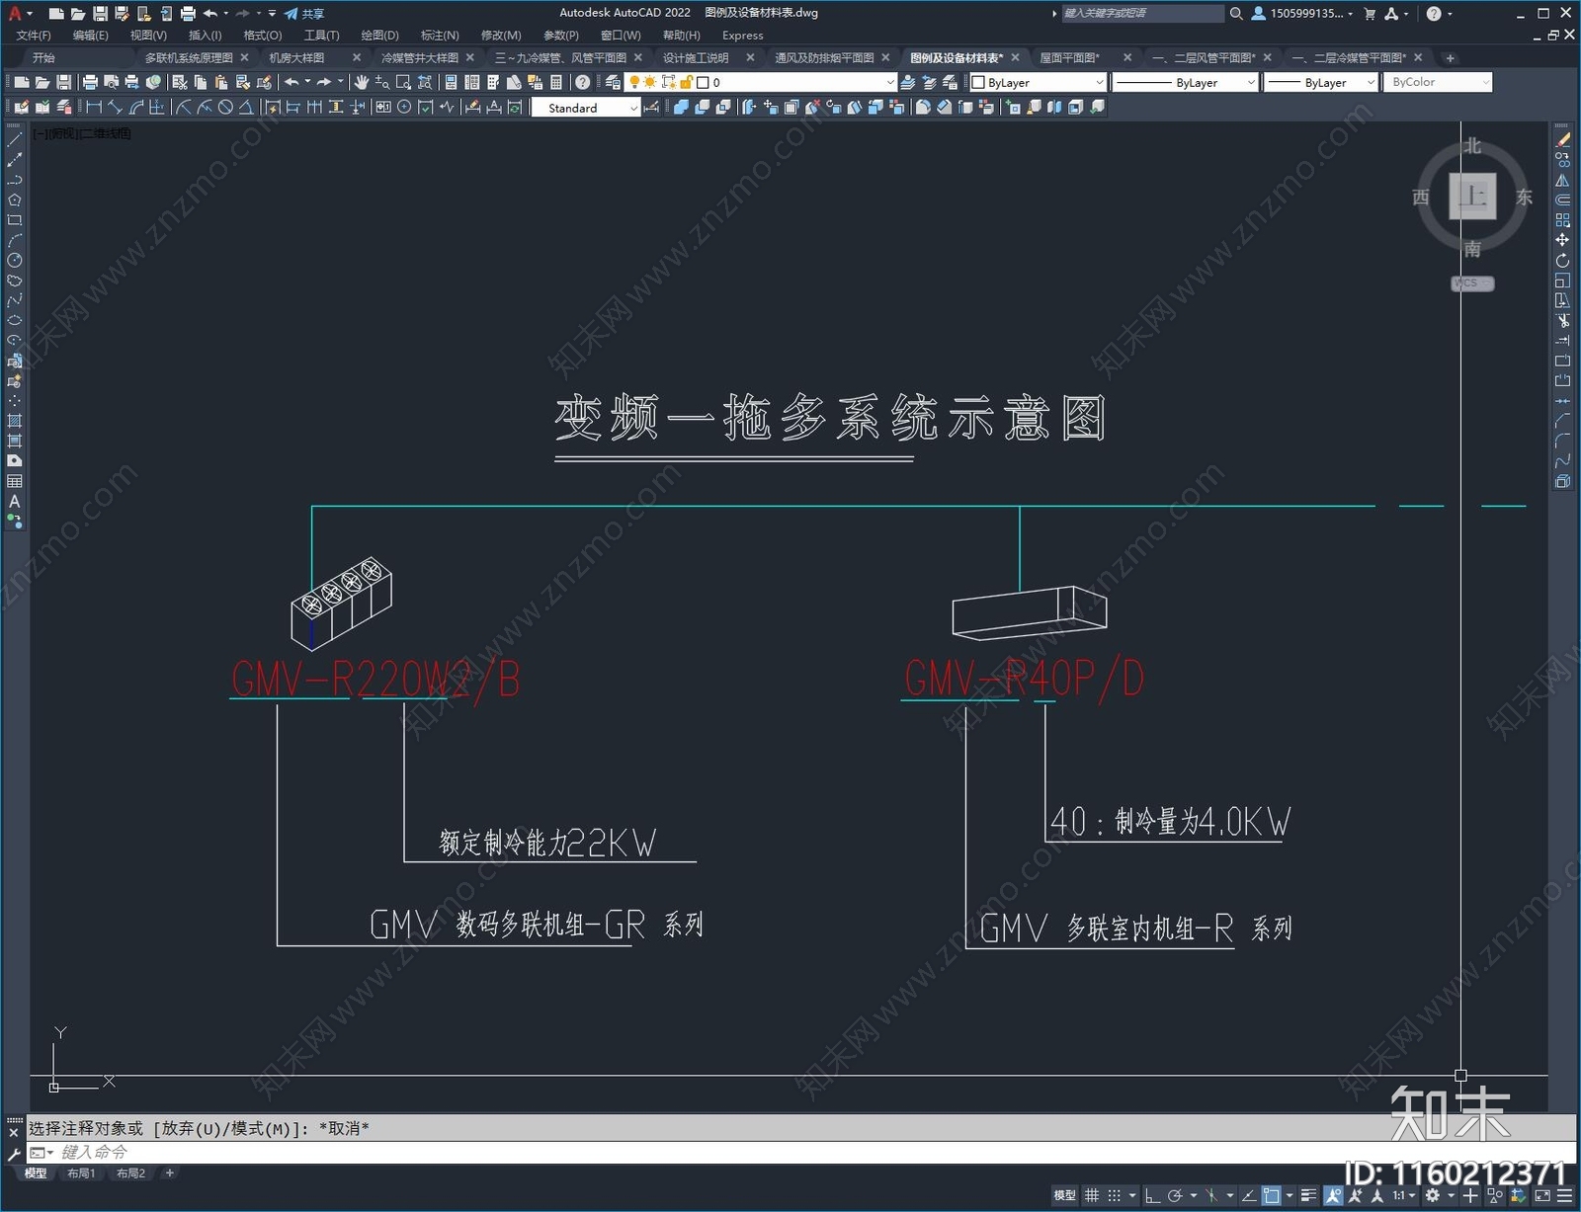Click the Trim scissors tool
This screenshot has width=1581, height=1212.
click(x=1562, y=321)
